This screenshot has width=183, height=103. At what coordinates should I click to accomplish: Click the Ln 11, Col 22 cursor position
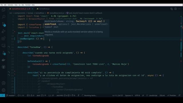pyautogui.click(x=118, y=95)
